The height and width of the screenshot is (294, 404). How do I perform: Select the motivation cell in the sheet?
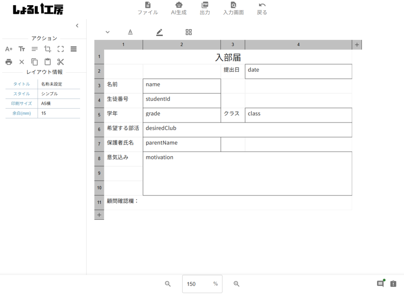[x=247, y=174]
